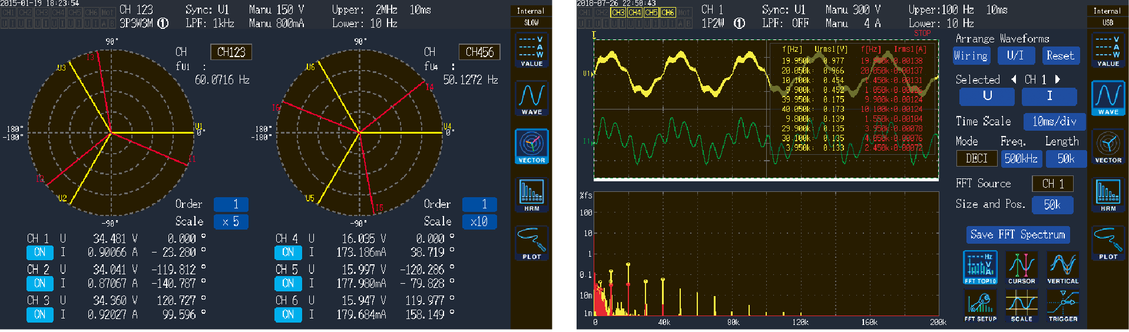Open the CH123 channel selector
This screenshot has height=332, width=1129.
231,52
